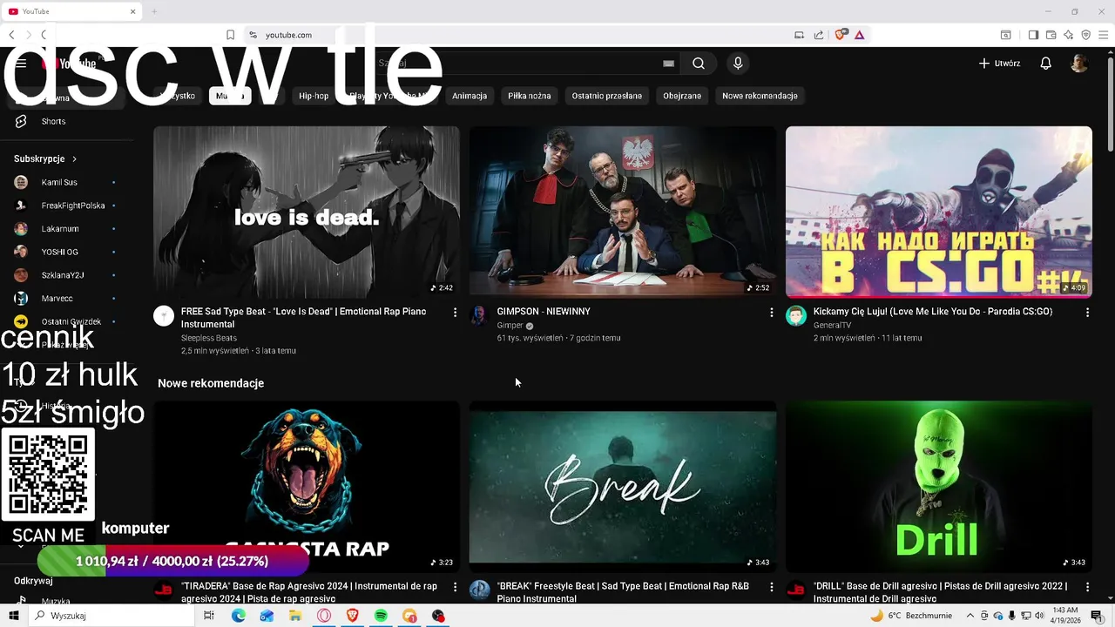Click the Task View taskbar icon

tap(209, 616)
